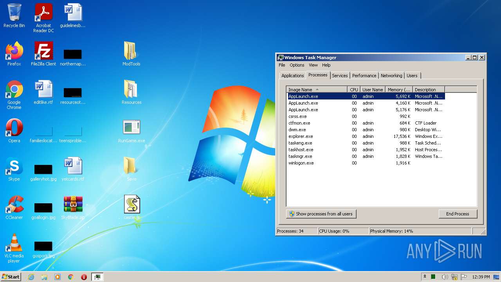Image resolution: width=501 pixels, height=282 pixels.
Task: Open Windows Explorer from taskbar
Action: point(44,277)
